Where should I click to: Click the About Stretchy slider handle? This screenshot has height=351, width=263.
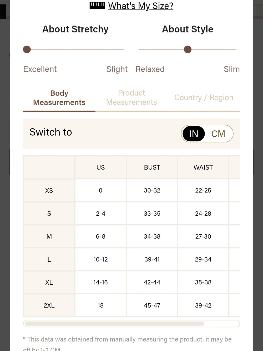coord(27,49)
